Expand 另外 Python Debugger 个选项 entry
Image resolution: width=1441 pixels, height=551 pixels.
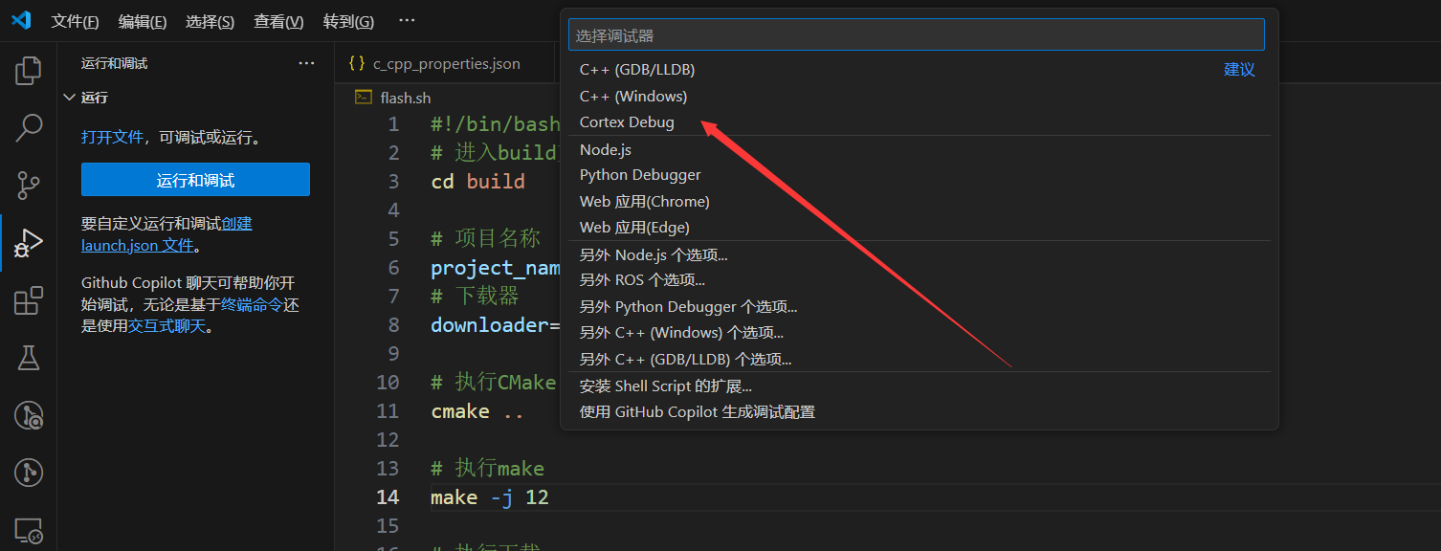tap(688, 307)
